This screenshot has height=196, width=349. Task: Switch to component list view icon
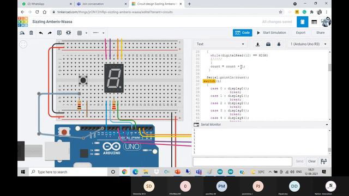pyautogui.click(x=314, y=22)
